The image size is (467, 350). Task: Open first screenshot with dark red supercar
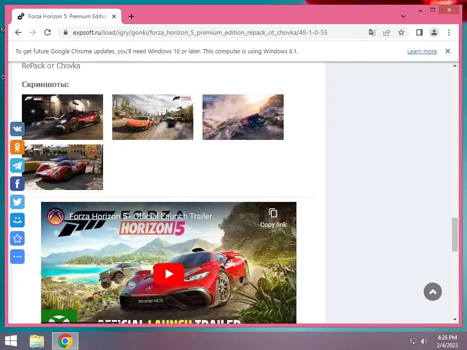(x=62, y=117)
